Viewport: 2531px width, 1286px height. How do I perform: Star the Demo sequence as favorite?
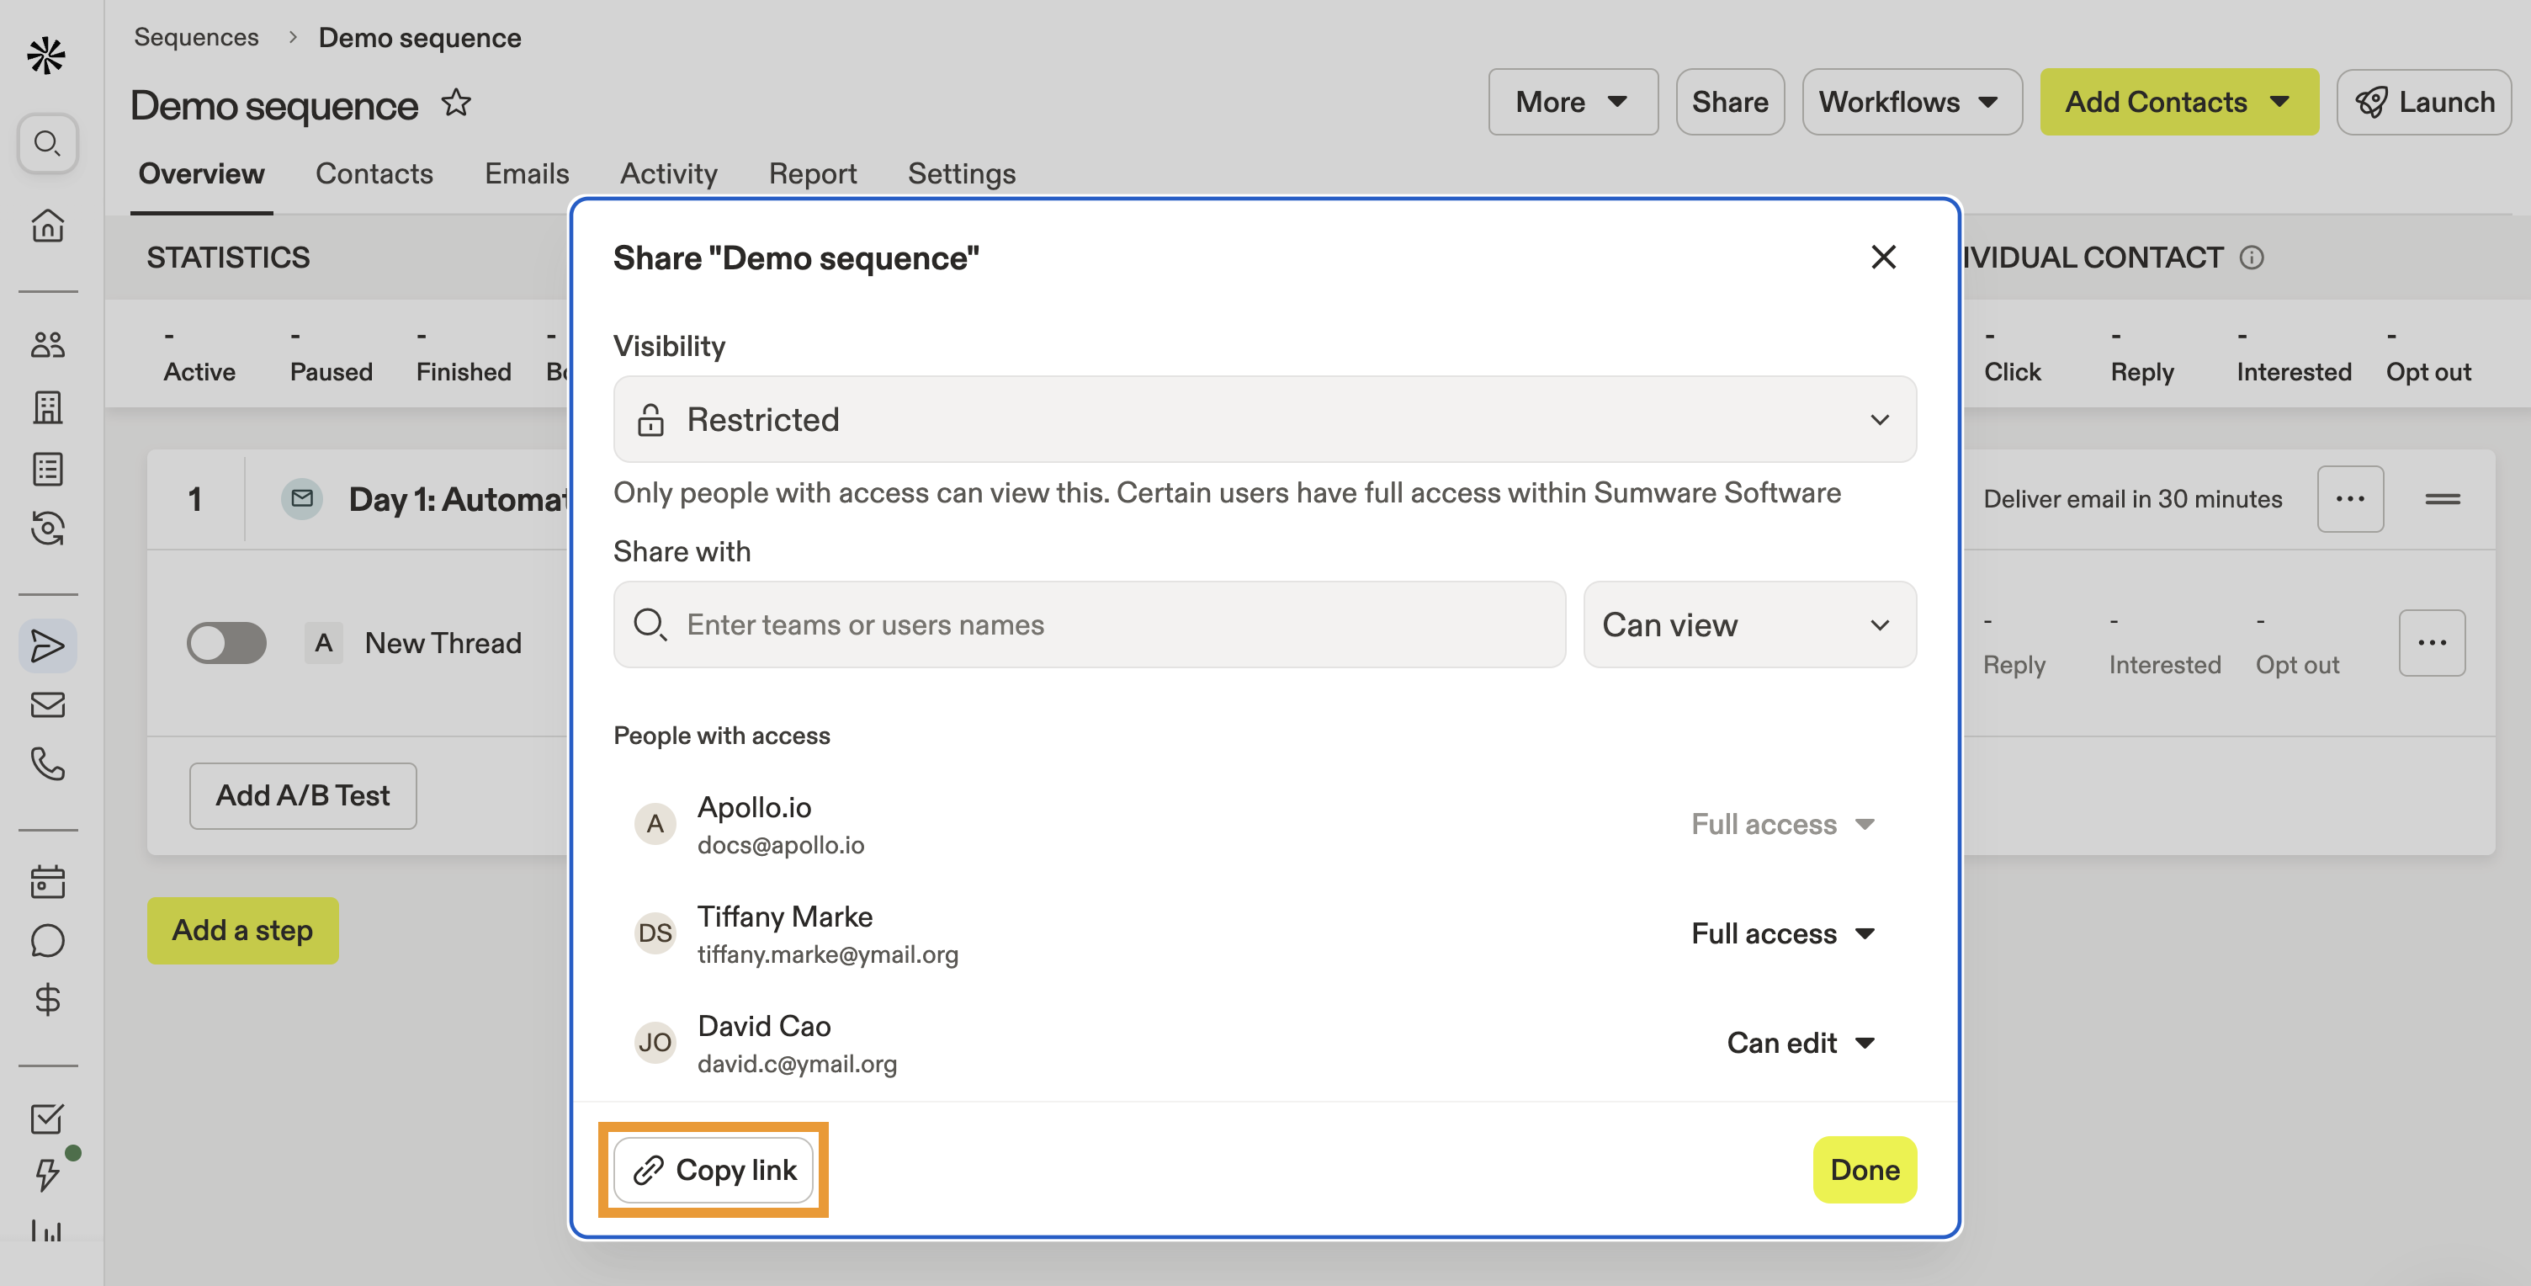coord(456,104)
